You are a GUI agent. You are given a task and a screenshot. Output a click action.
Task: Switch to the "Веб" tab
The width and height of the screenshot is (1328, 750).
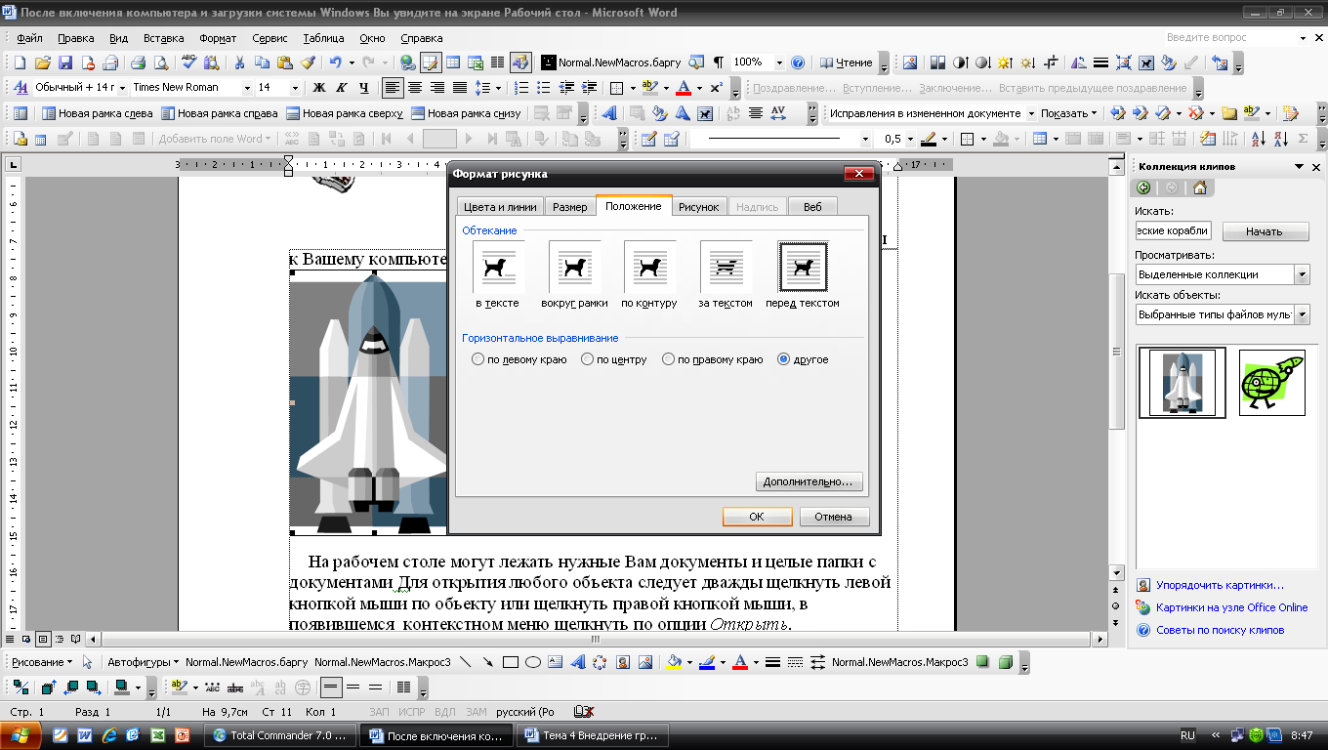tap(812, 207)
